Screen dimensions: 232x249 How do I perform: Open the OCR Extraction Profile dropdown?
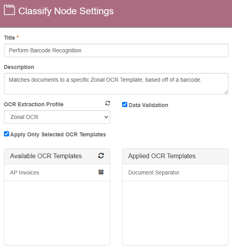tap(57, 117)
